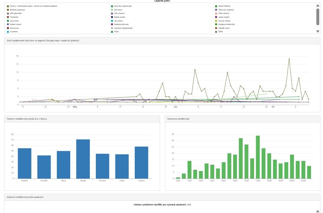Select the Růže legend item
This screenshot has width=323, height=213.
click(115, 32)
